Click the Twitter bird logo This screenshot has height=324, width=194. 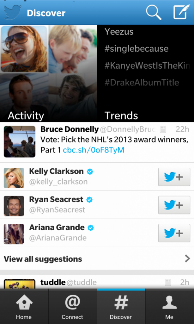coord(13,12)
